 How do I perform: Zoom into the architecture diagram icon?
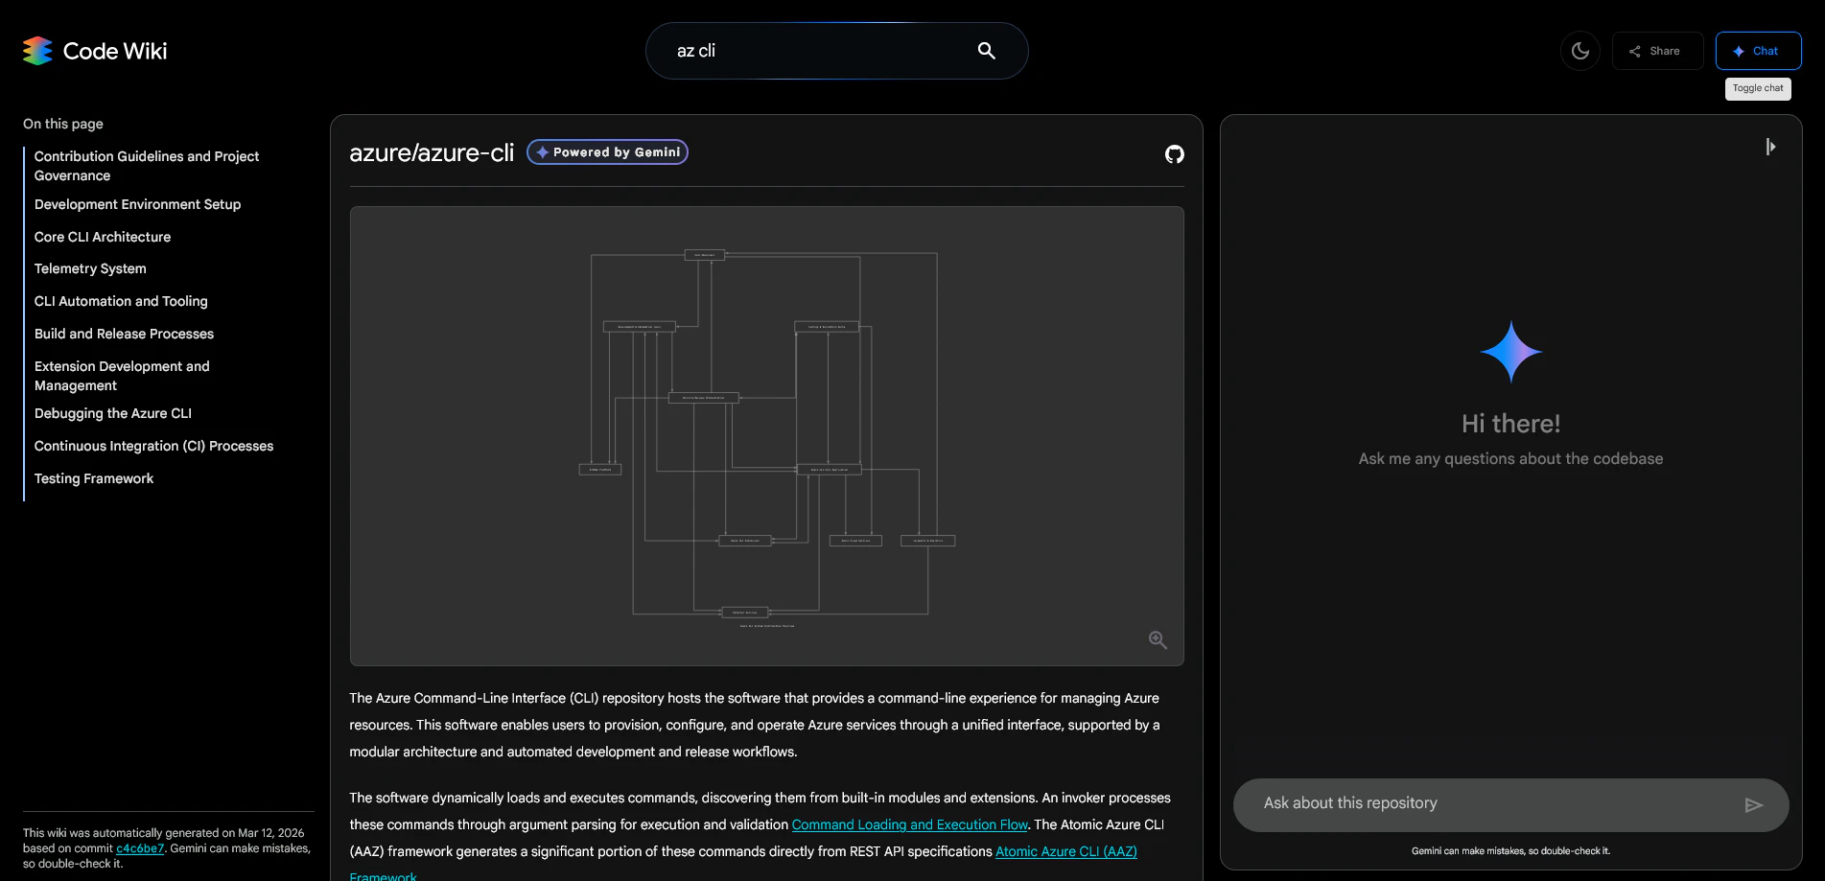[1158, 639]
